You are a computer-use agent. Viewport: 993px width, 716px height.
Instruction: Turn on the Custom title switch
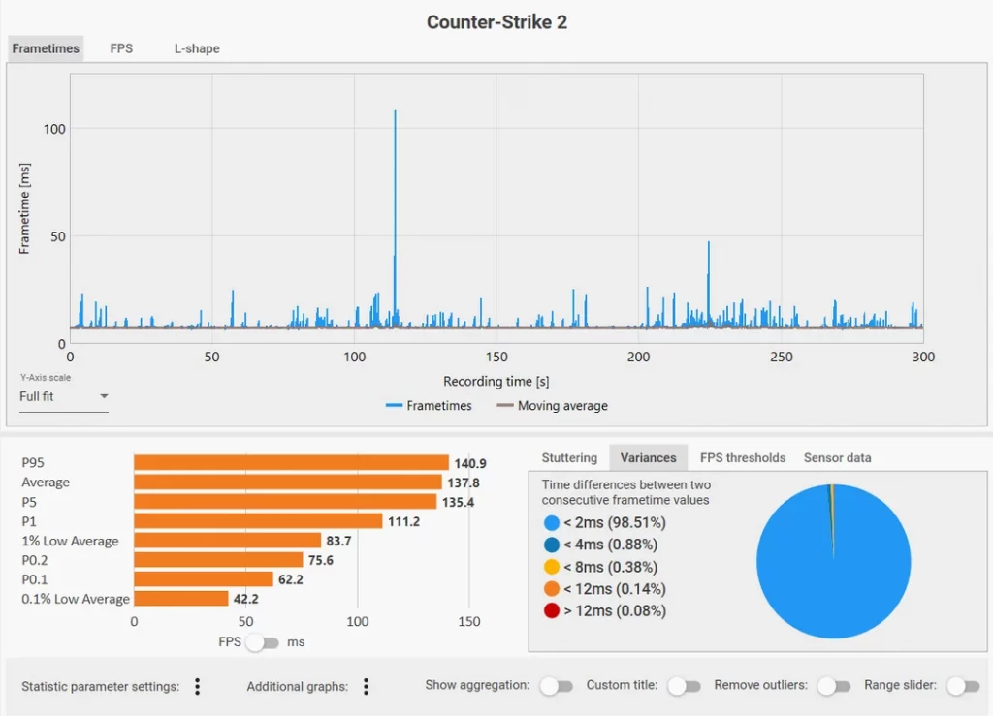coord(684,686)
